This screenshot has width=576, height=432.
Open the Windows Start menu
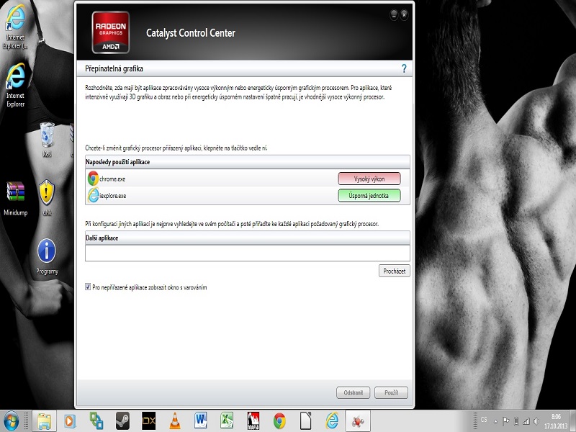click(12, 420)
